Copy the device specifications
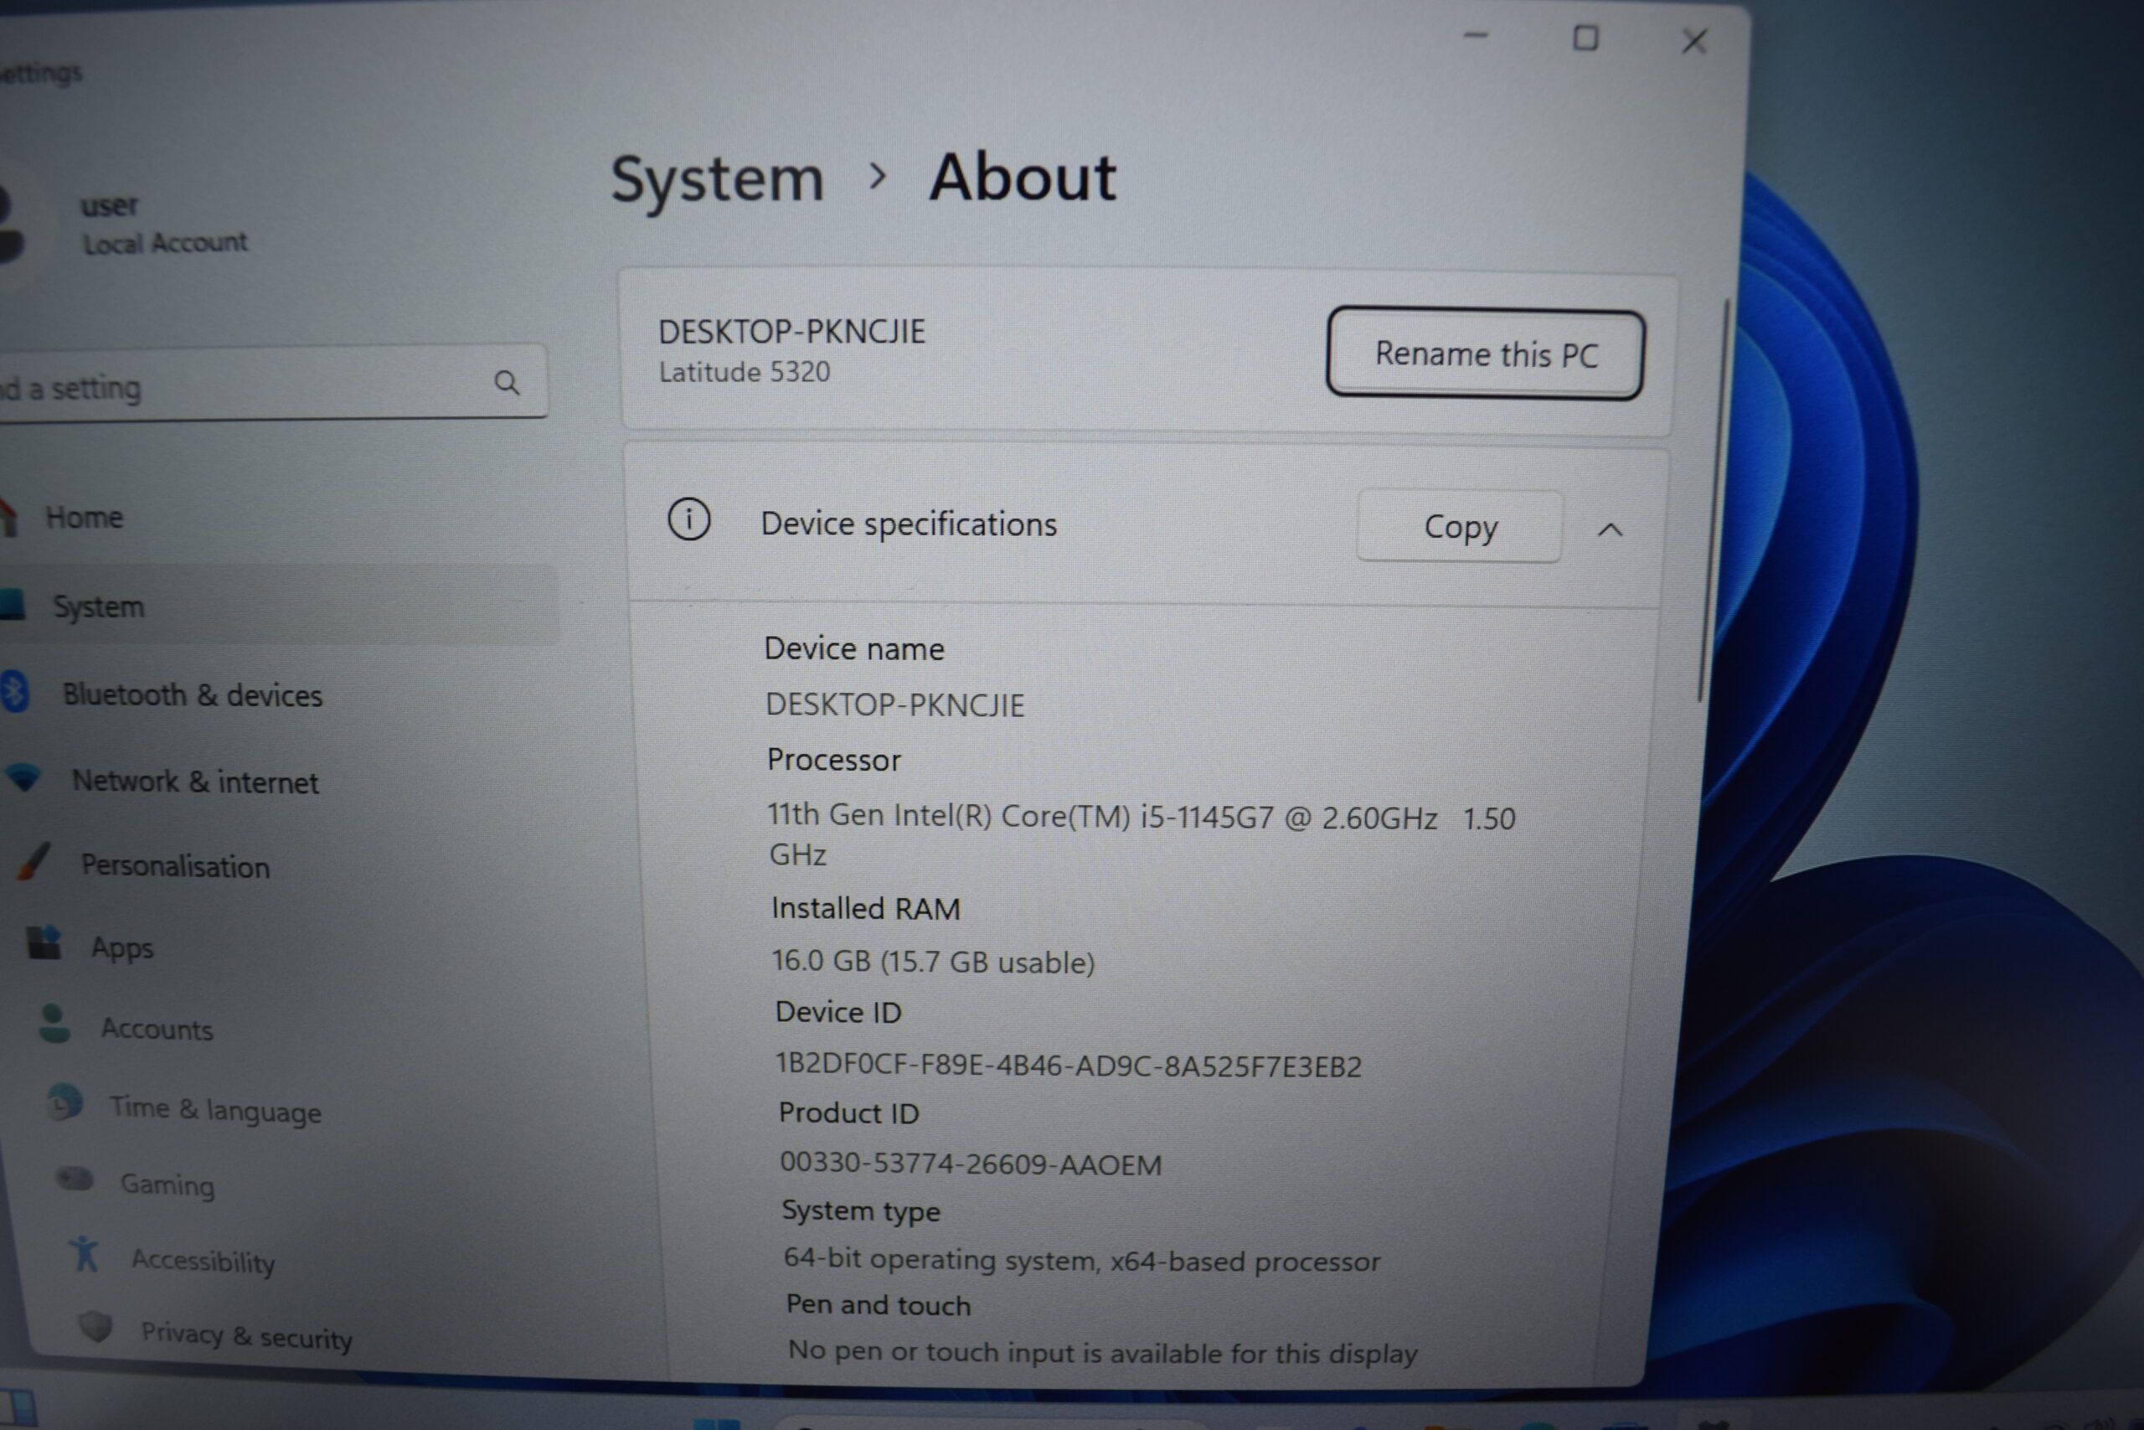The image size is (2144, 1430). (1460, 526)
